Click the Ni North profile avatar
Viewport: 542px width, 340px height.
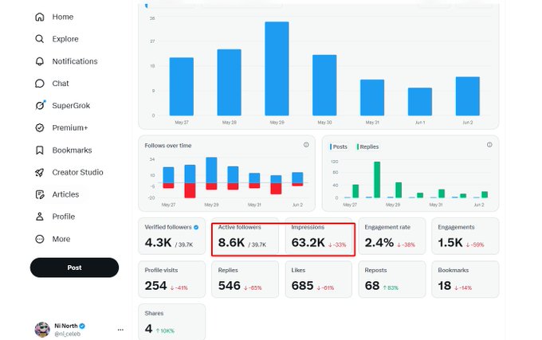pyautogui.click(x=42, y=330)
